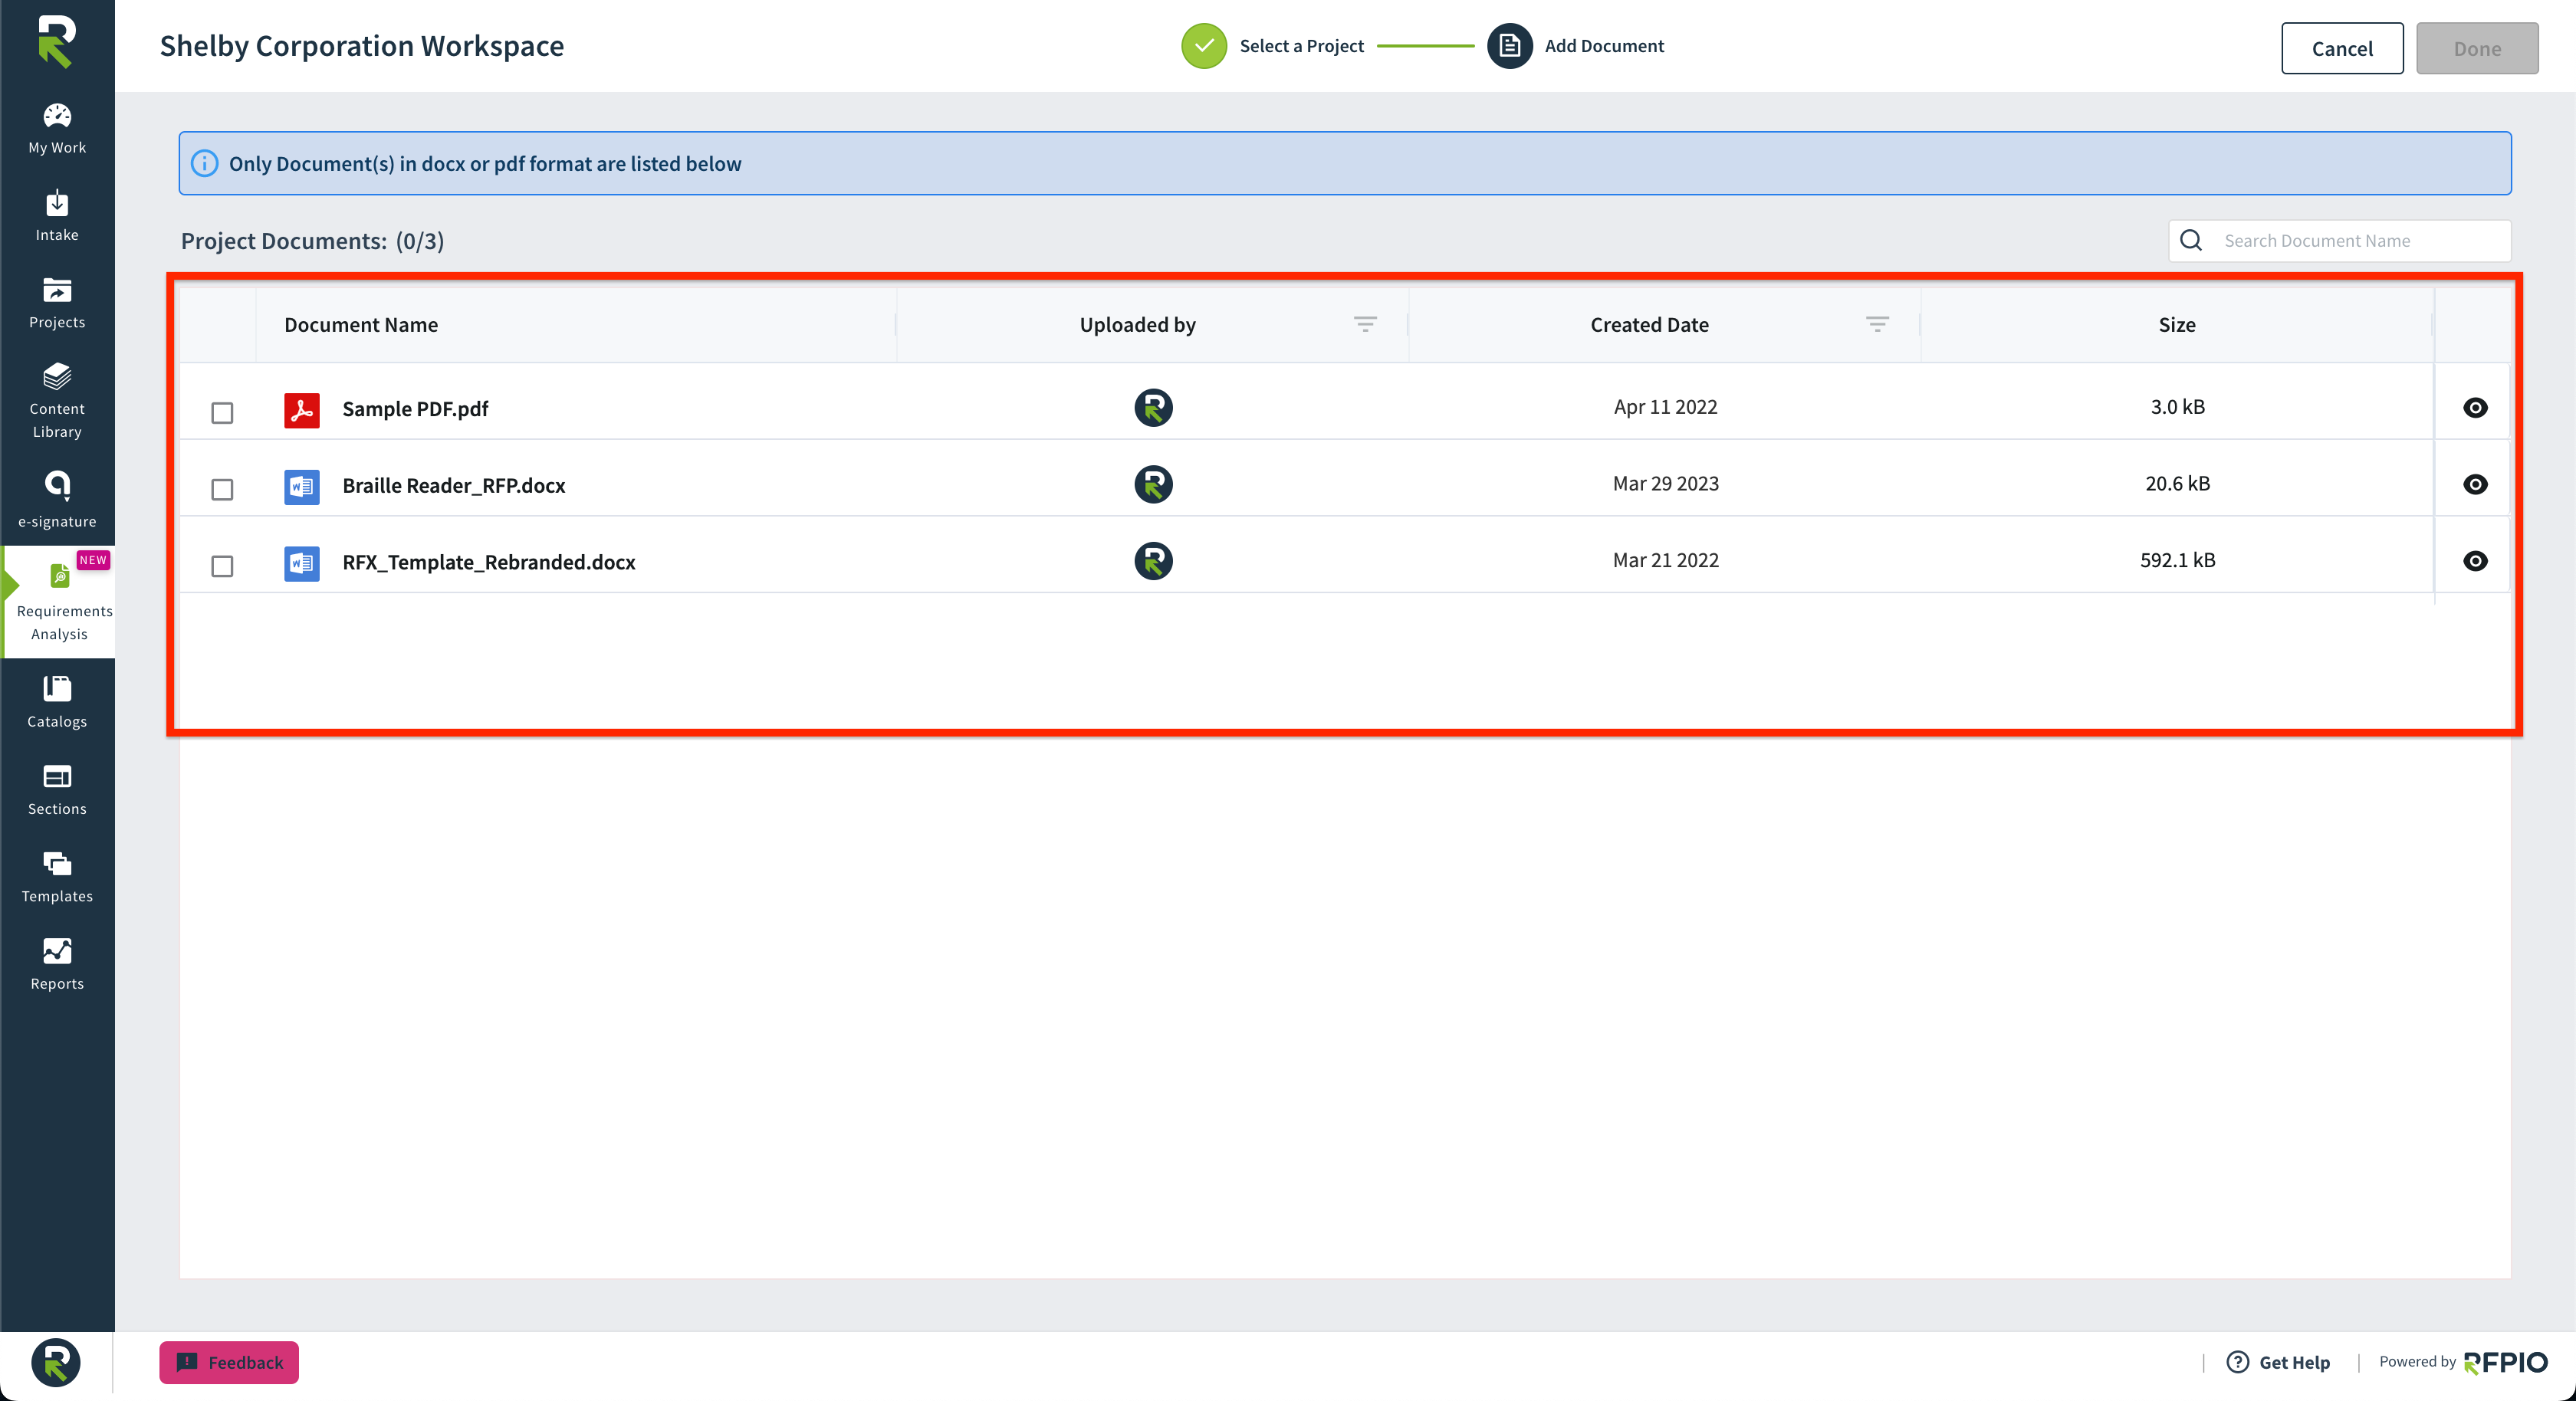The image size is (2576, 1401).
Task: Preview Braille Reader_RFP.docx with the eye icon
Action: tap(2475, 484)
